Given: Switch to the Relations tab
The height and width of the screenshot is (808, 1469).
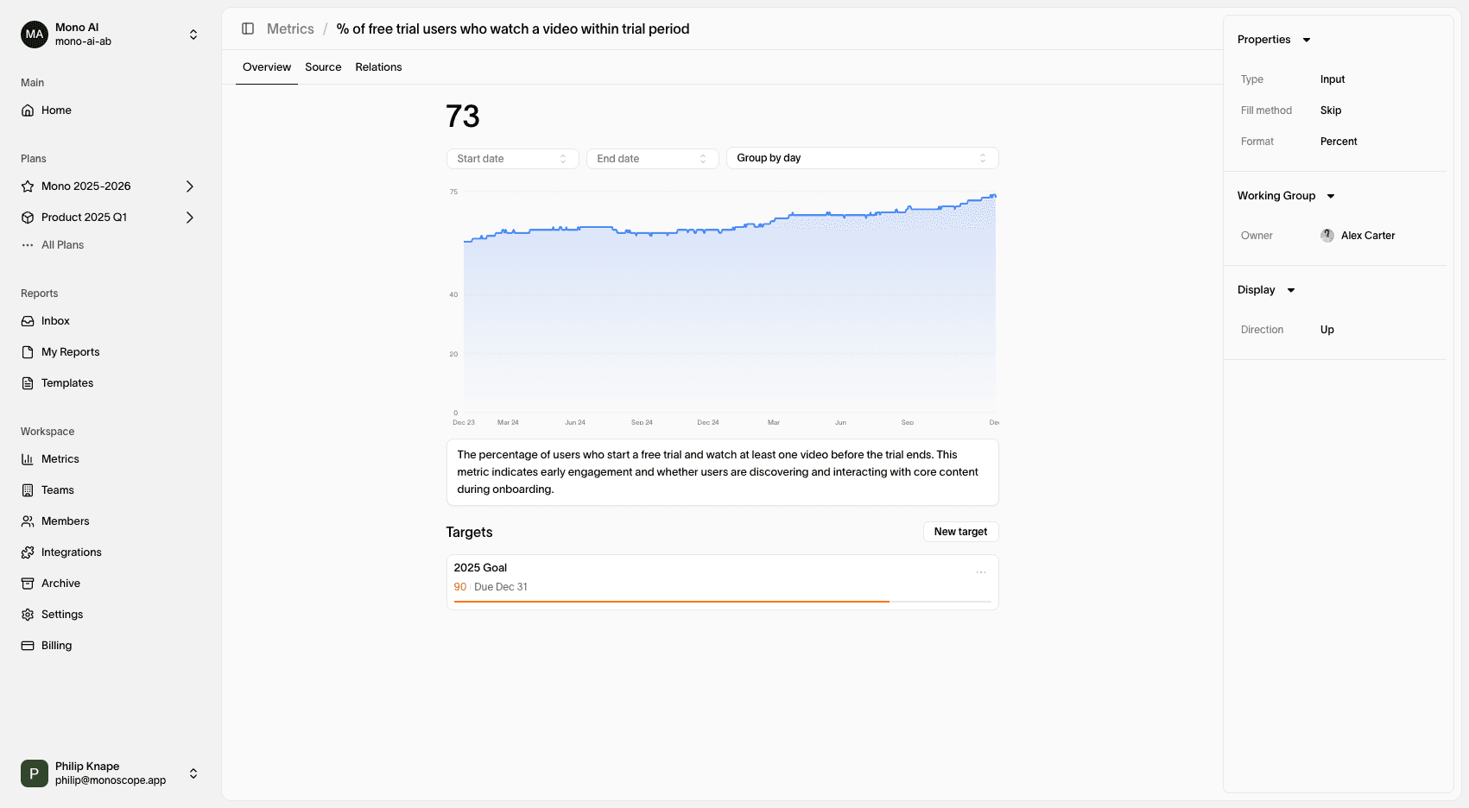Looking at the screenshot, I should point(378,67).
